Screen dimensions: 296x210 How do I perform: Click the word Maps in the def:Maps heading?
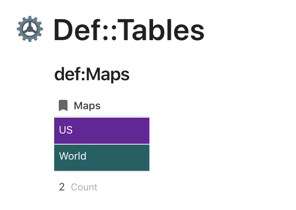(108, 74)
